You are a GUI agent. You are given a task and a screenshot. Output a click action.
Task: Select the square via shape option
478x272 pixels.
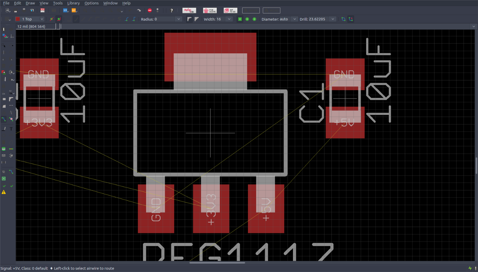[240, 19]
